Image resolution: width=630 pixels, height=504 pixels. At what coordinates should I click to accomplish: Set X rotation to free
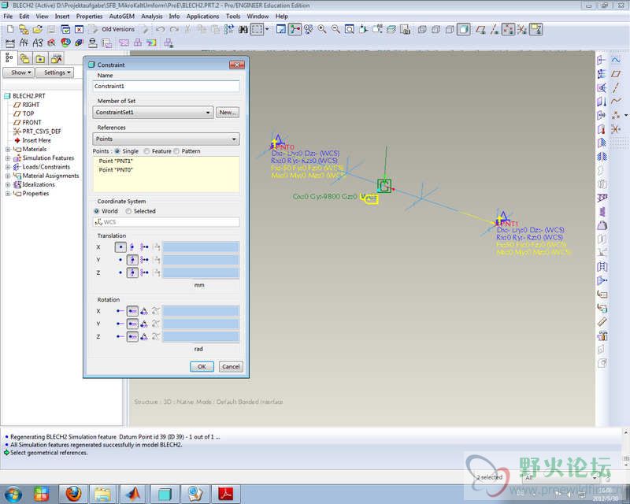click(120, 311)
